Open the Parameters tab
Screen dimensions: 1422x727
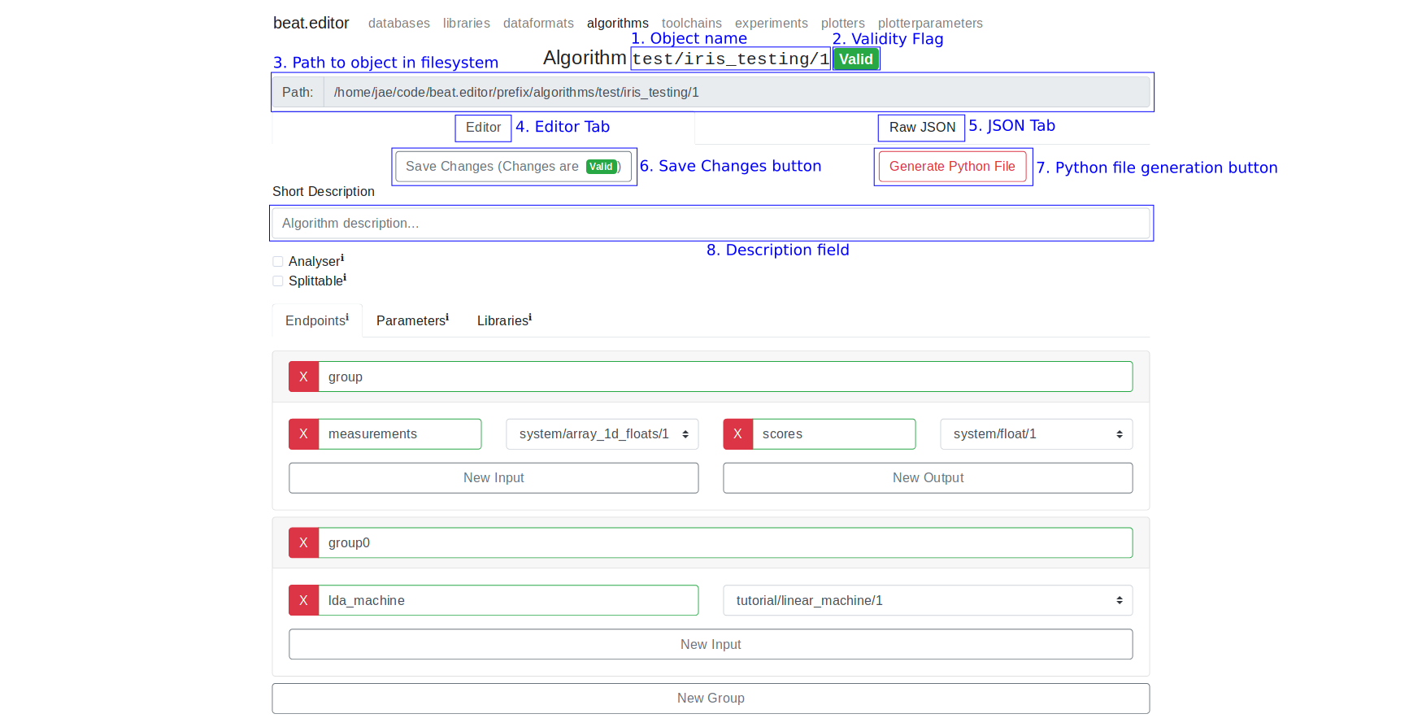click(412, 320)
